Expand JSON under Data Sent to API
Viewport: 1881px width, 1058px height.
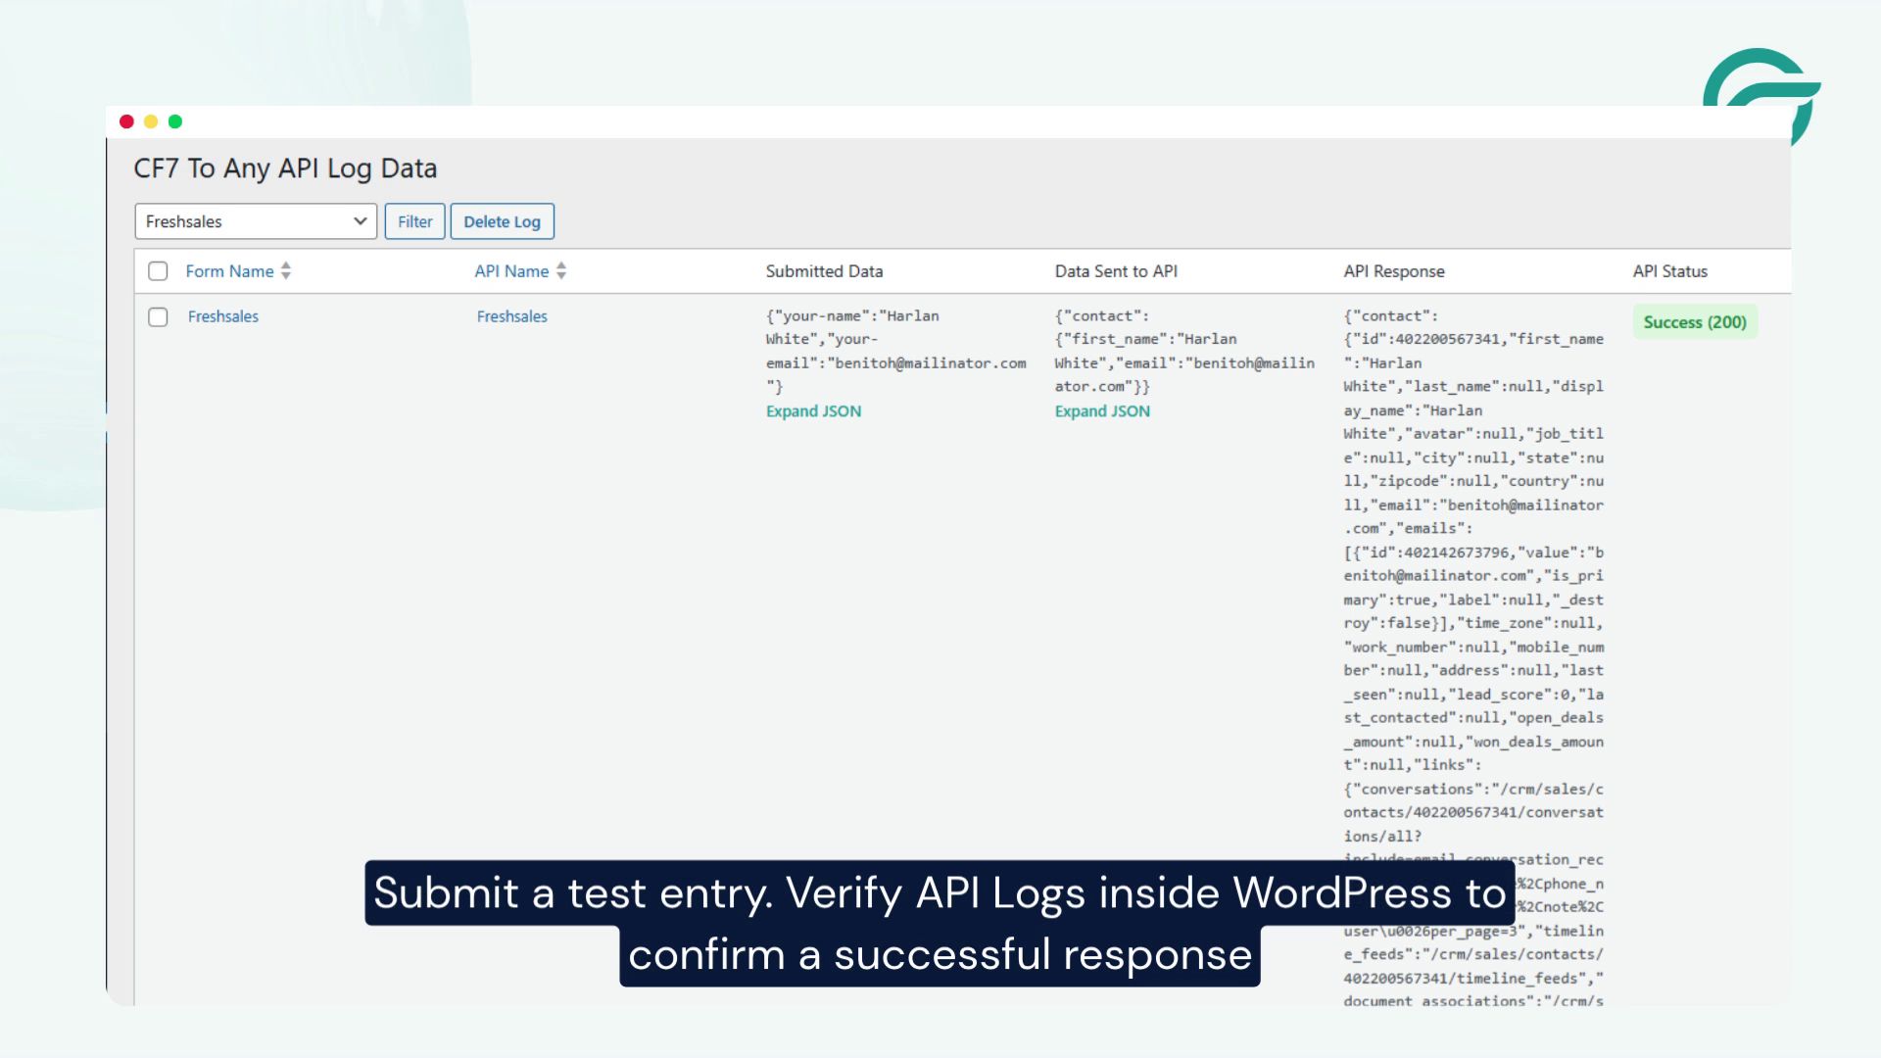click(1102, 411)
